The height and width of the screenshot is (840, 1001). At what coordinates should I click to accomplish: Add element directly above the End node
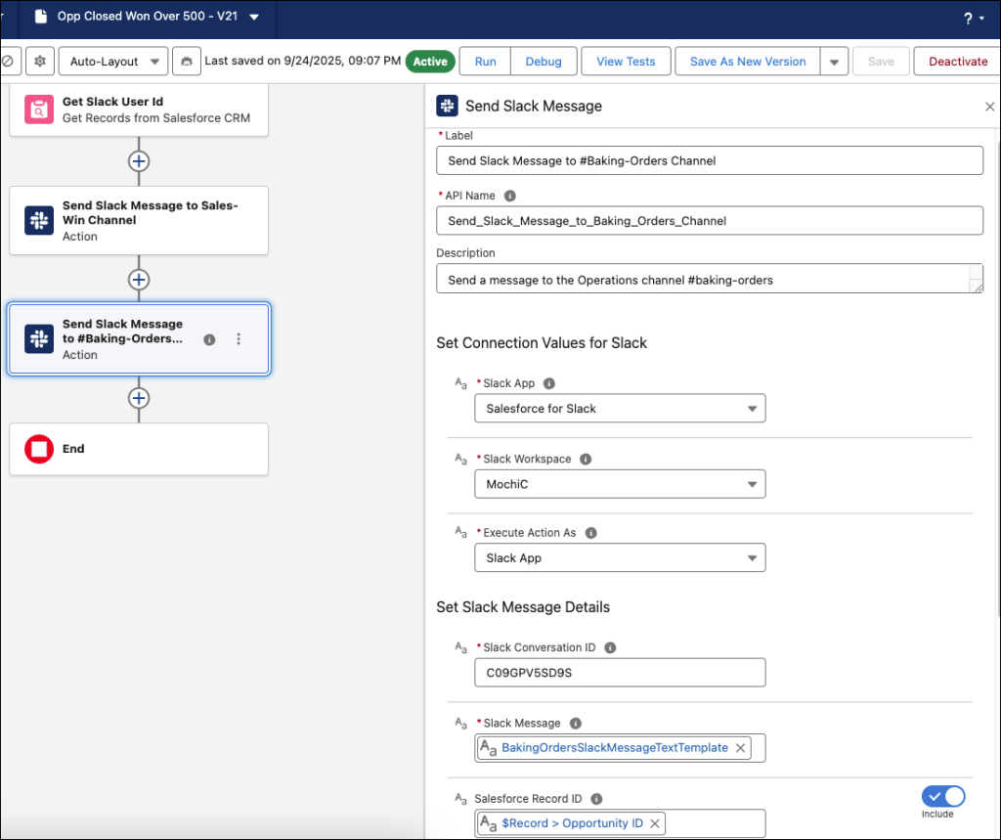pos(139,398)
